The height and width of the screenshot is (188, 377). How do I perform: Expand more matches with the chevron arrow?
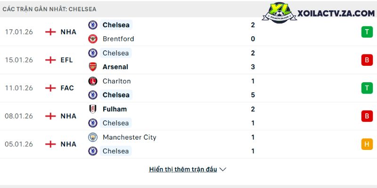point(223,169)
